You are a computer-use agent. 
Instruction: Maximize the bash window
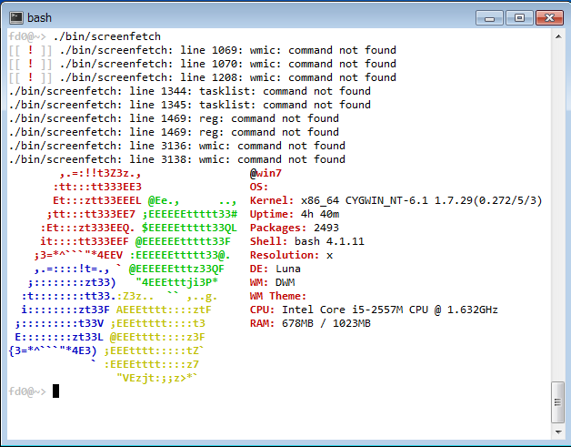pyautogui.click(x=520, y=18)
